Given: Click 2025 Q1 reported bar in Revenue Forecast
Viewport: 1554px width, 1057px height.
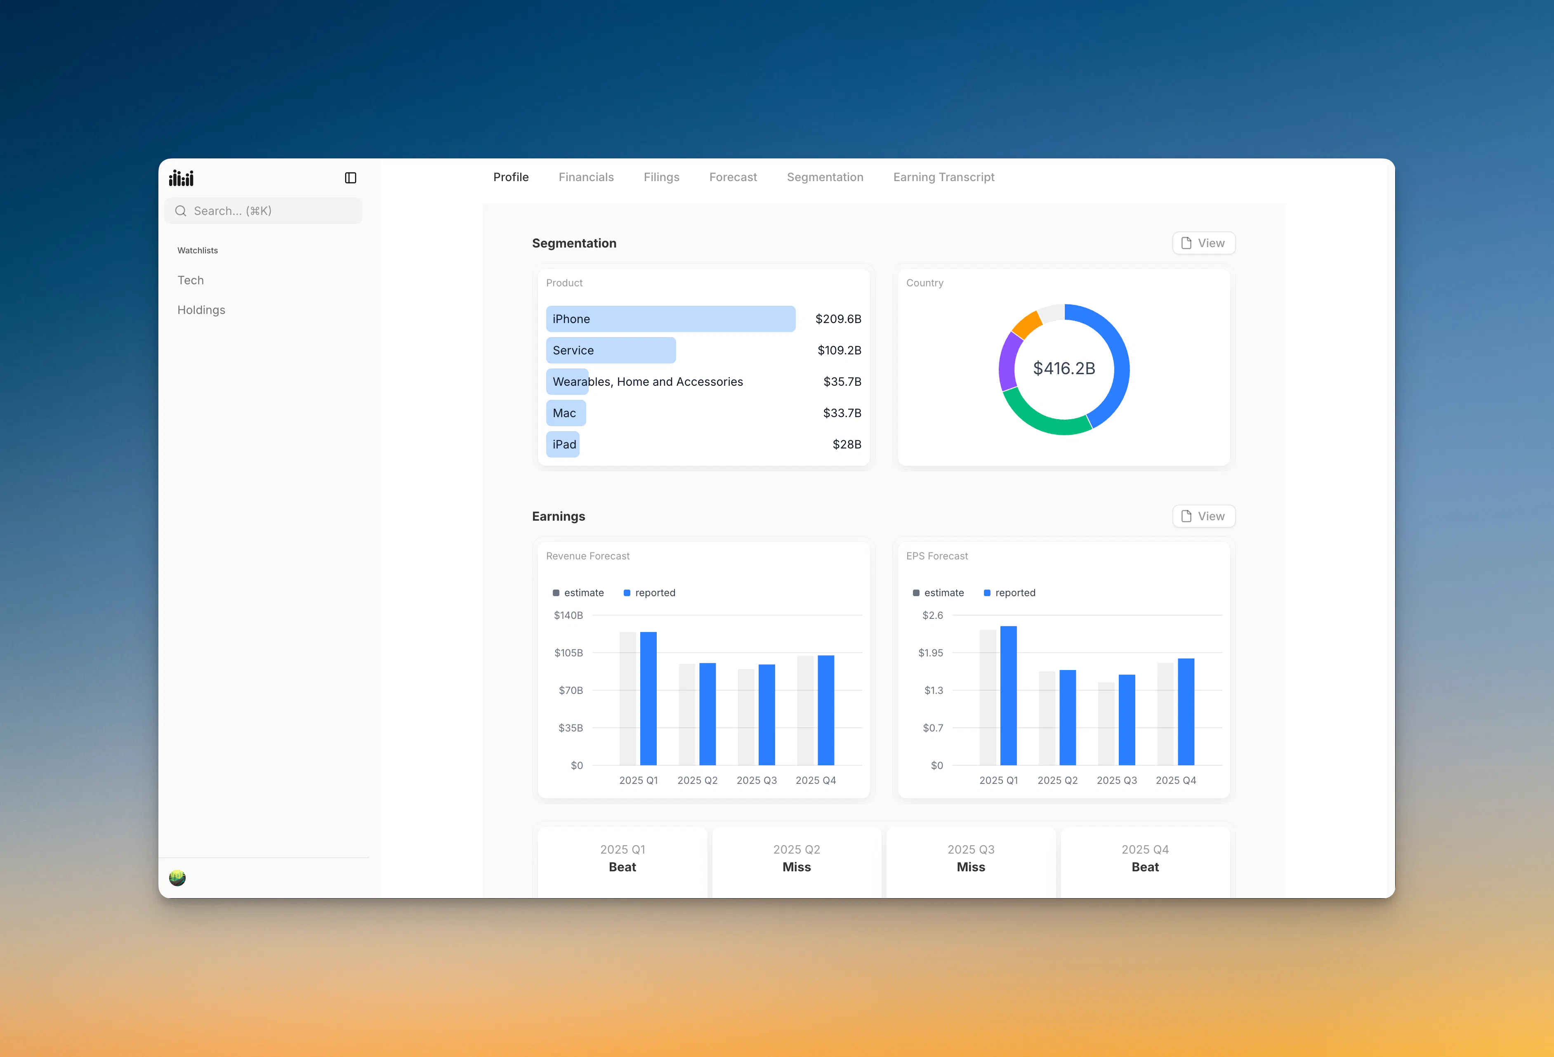Looking at the screenshot, I should click(648, 698).
